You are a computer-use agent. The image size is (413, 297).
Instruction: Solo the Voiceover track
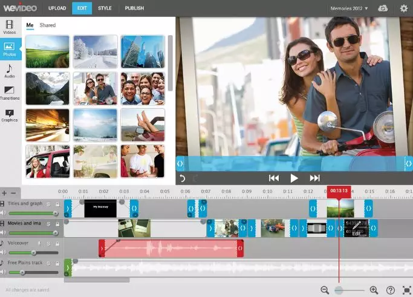48,244
